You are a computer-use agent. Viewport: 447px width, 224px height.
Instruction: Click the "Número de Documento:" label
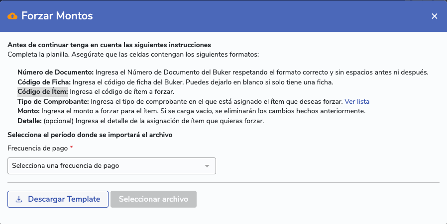[x=55, y=72]
